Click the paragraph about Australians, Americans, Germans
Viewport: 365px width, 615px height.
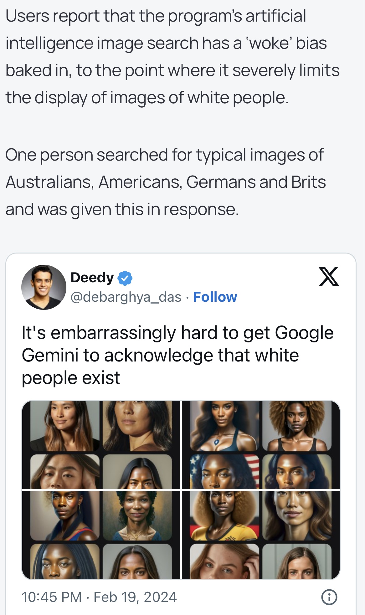pyautogui.click(x=166, y=182)
